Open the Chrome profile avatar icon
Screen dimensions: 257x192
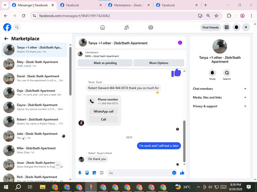click(x=242, y=16)
